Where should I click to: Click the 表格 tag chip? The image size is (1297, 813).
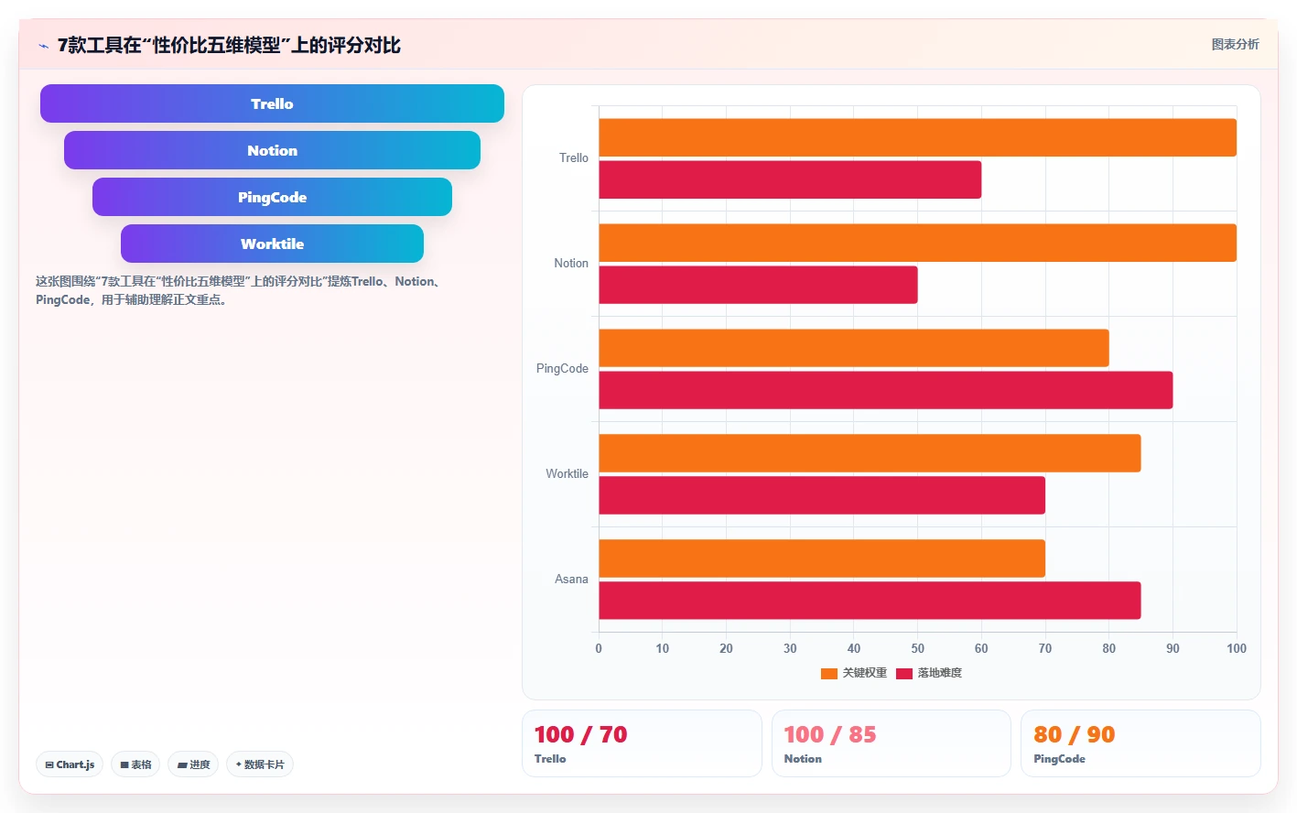[135, 764]
